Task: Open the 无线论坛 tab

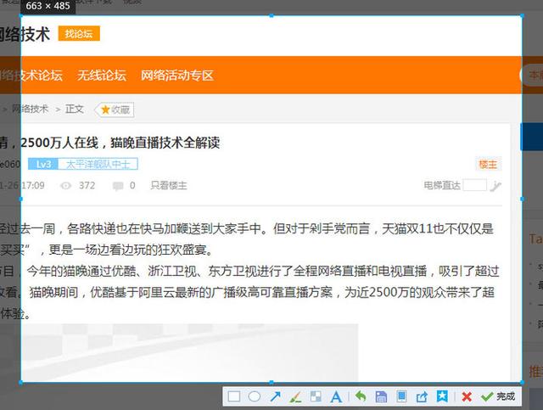Action: (x=101, y=76)
